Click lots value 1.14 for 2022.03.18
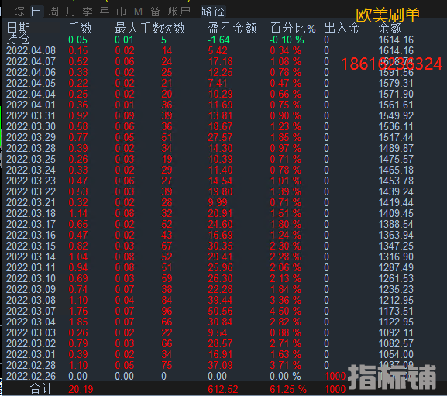 pyautogui.click(x=78, y=213)
